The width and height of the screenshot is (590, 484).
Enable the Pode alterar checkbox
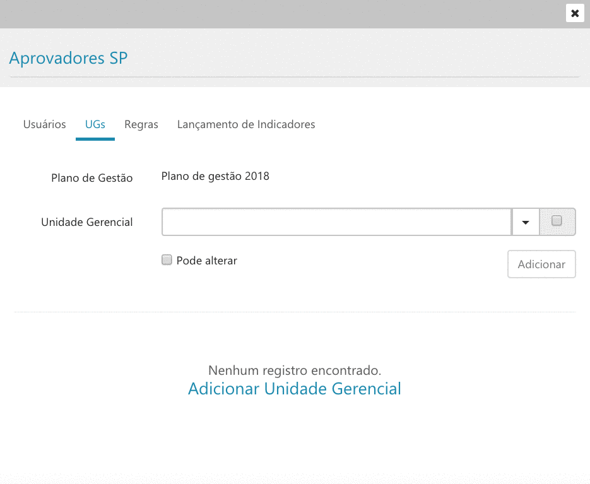click(x=167, y=260)
